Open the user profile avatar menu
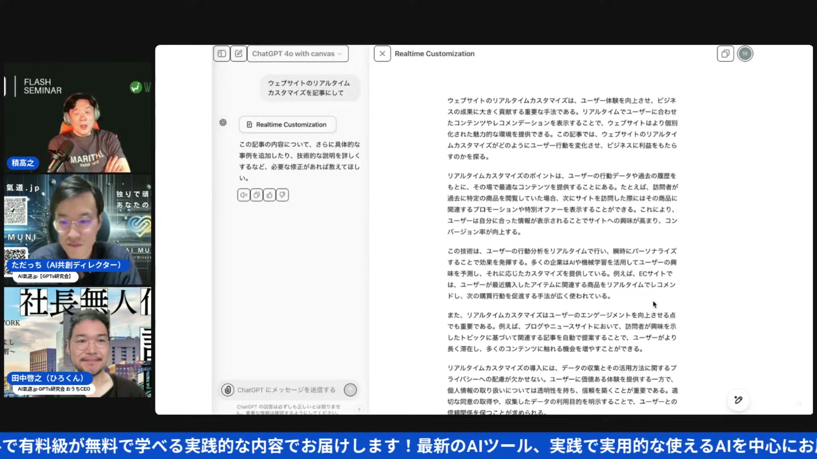This screenshot has height=459, width=817. 745,54
